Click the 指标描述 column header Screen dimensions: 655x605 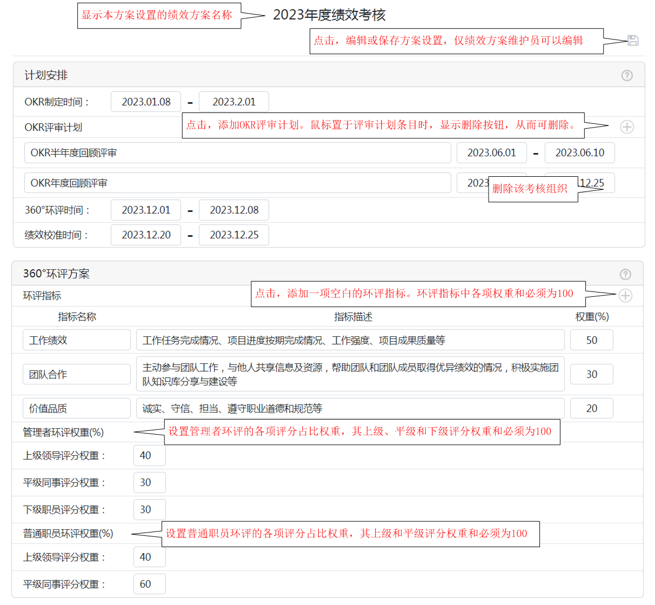tap(353, 317)
